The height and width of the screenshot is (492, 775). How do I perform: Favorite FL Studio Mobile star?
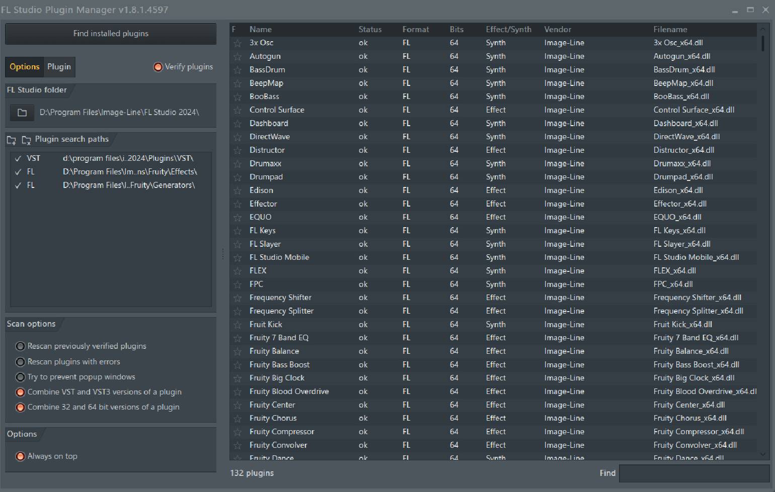[237, 258]
